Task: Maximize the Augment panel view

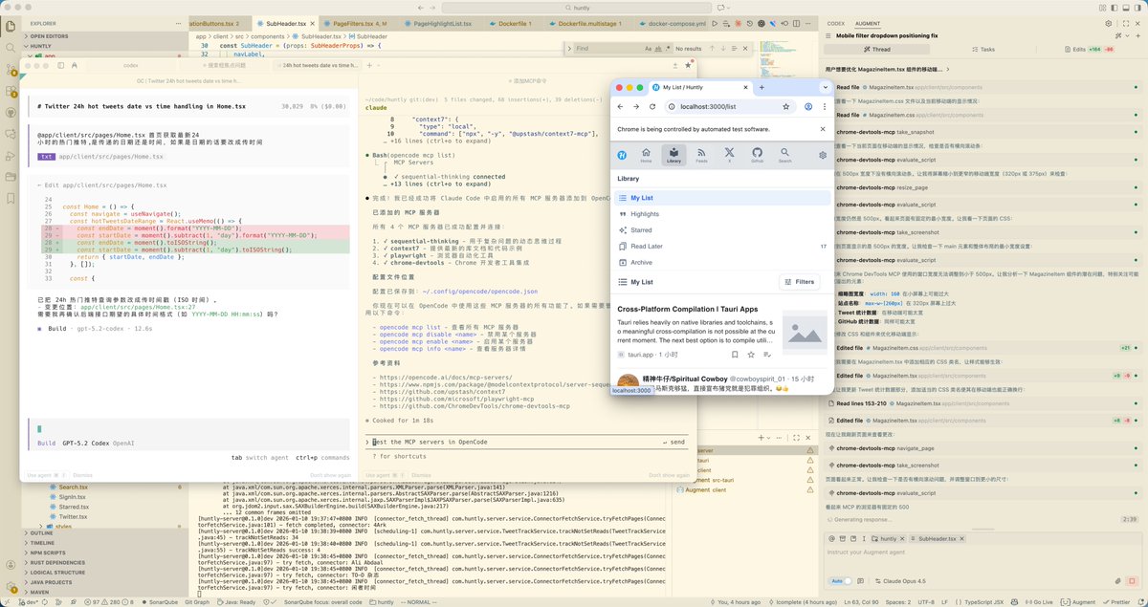Action: [x=1124, y=22]
